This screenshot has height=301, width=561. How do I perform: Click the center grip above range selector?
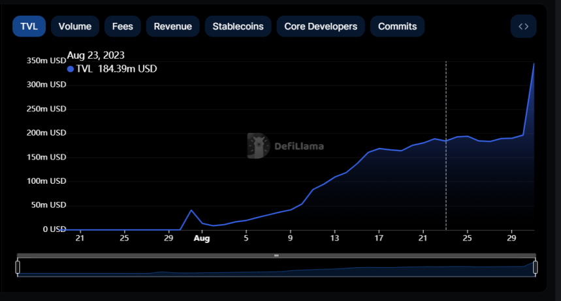coord(276,255)
